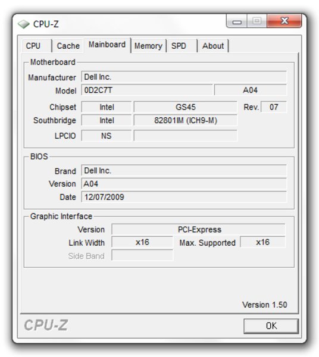Select the 82801IM (ICH9-M) southbridge field

tap(185, 120)
